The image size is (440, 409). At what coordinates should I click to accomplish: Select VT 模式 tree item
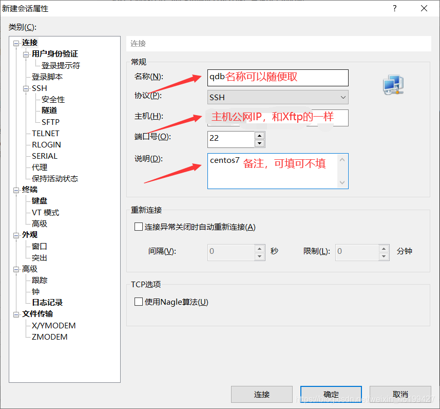(46, 213)
